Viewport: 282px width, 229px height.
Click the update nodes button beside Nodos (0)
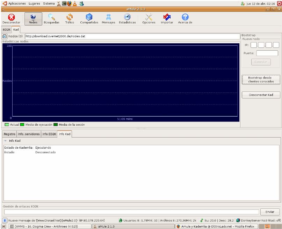tap(5, 36)
